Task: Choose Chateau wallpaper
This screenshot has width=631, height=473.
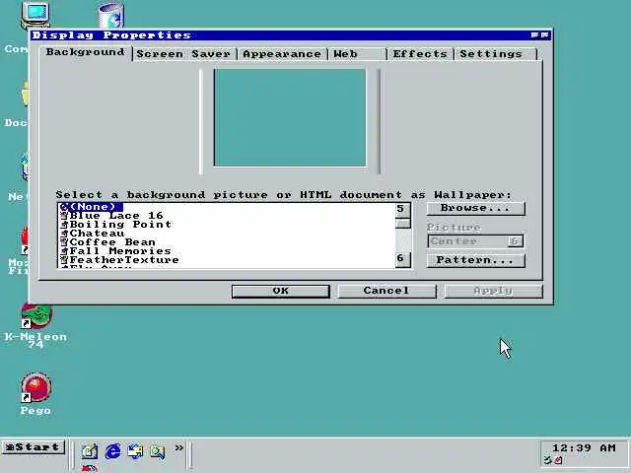Action: pos(93,234)
